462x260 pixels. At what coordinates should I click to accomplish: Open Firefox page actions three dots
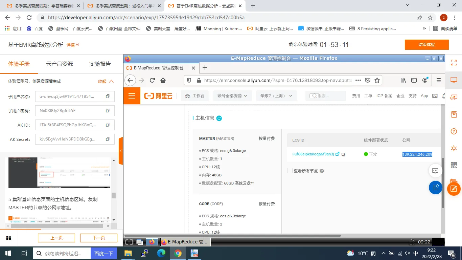click(x=358, y=80)
